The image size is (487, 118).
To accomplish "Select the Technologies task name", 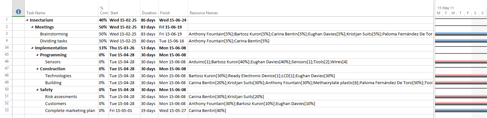I will [58, 76].
